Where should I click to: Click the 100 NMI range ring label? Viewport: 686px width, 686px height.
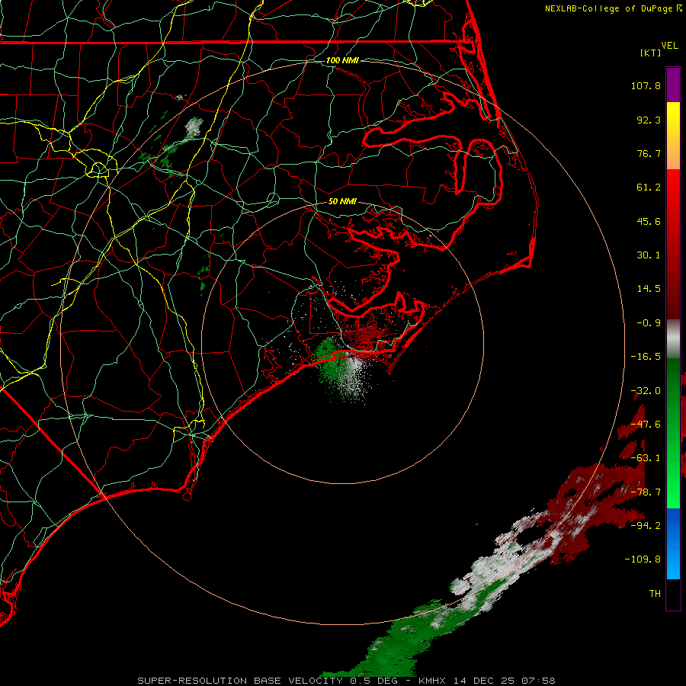point(342,60)
